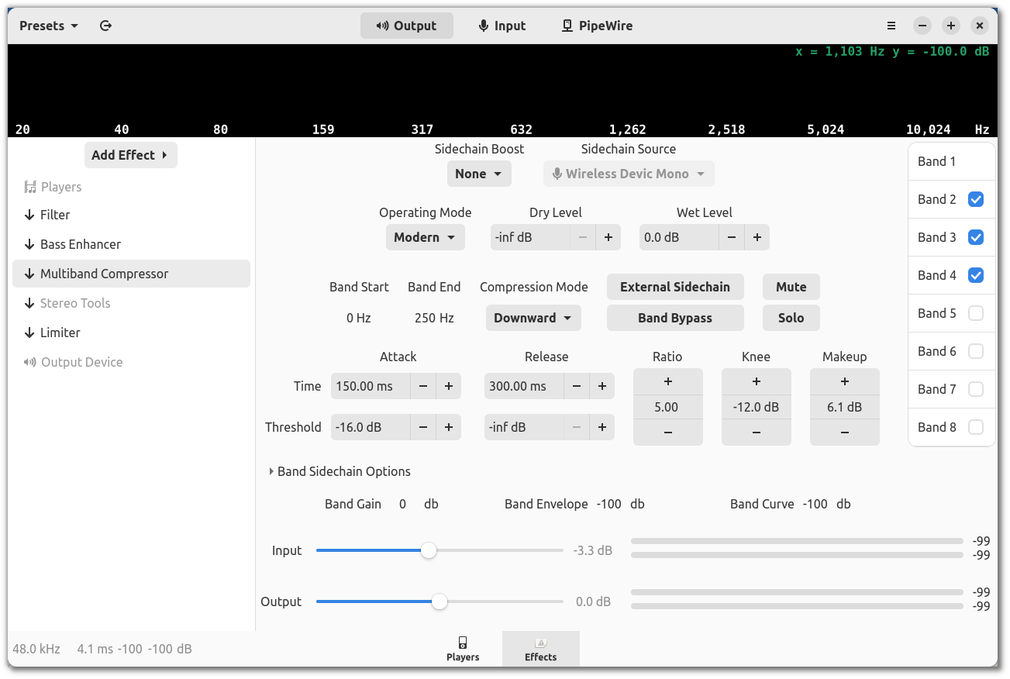Viewport: 1010px width, 679px height.
Task: Open the hamburger main menu
Action: pyautogui.click(x=891, y=26)
